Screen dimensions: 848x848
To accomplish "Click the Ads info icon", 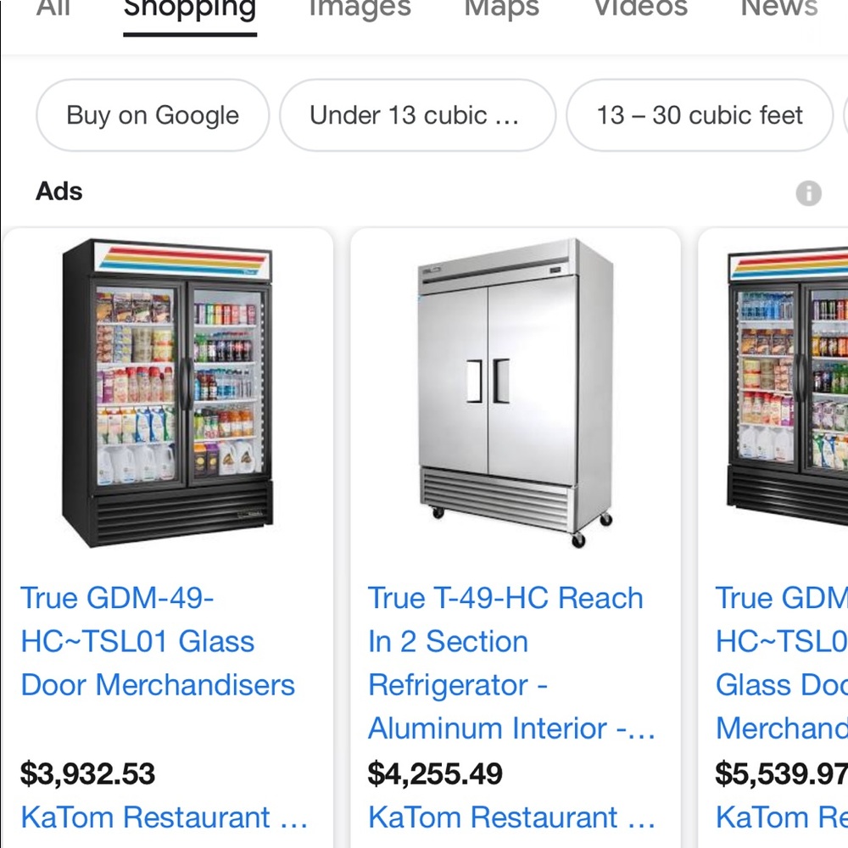I will (x=808, y=193).
